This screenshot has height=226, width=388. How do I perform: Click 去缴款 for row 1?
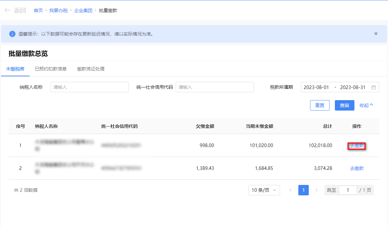(357, 146)
